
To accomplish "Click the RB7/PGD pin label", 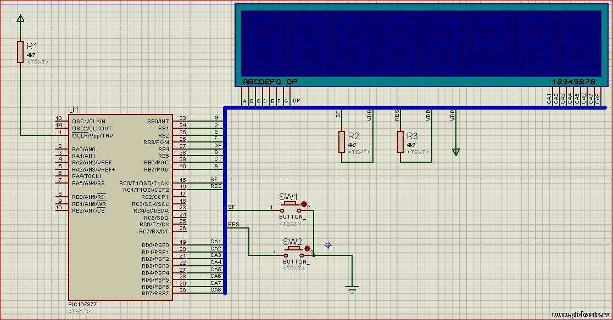I will [x=157, y=169].
